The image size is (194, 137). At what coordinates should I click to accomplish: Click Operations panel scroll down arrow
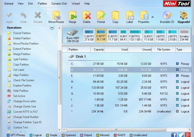[59, 130]
